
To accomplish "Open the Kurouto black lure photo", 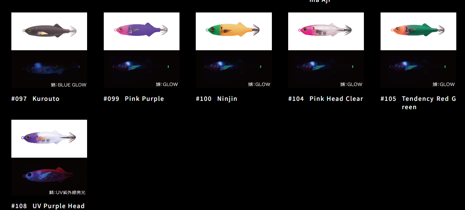I will (x=49, y=31).
